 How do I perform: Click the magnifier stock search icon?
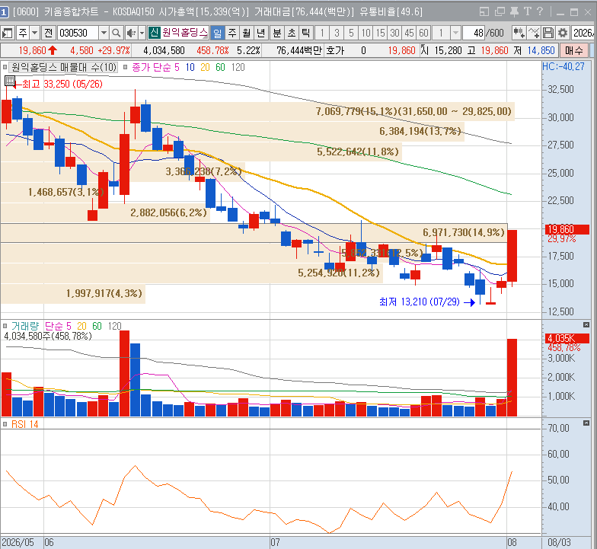[x=116, y=34]
